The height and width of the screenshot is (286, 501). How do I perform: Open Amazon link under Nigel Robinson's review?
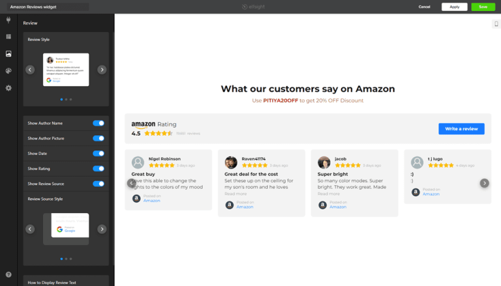(152, 201)
